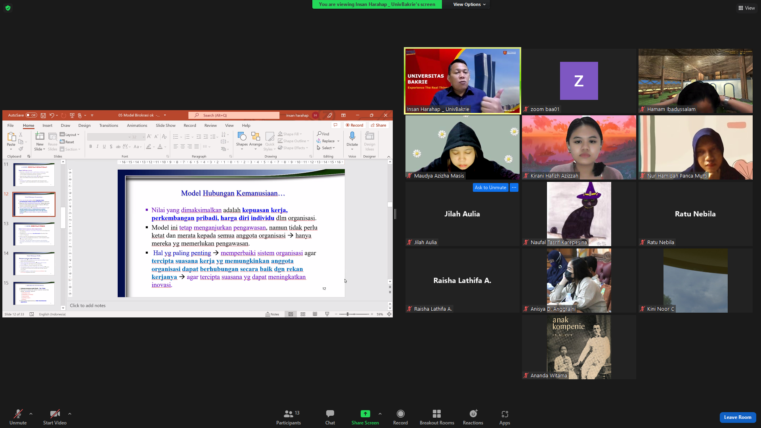Switch to the Animations tab

point(137,125)
